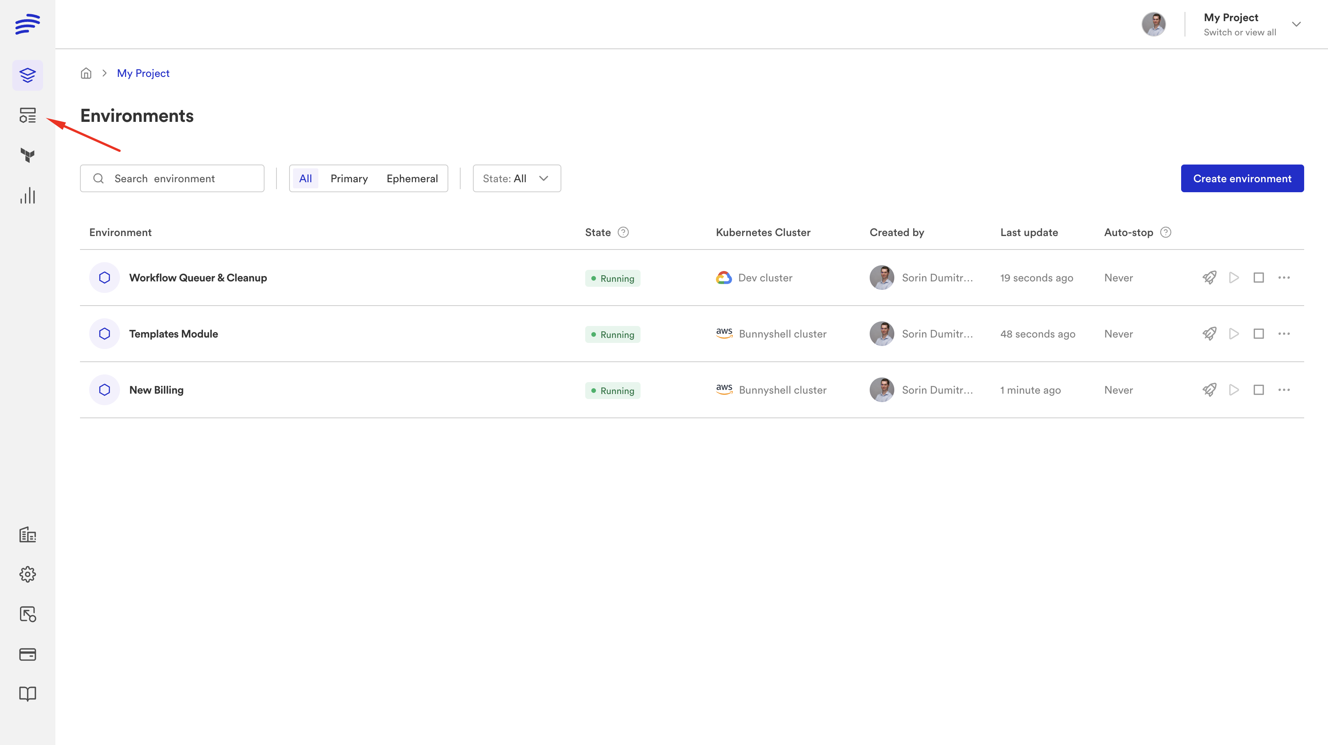Open the billing credit card sidebar icon

[x=27, y=654]
